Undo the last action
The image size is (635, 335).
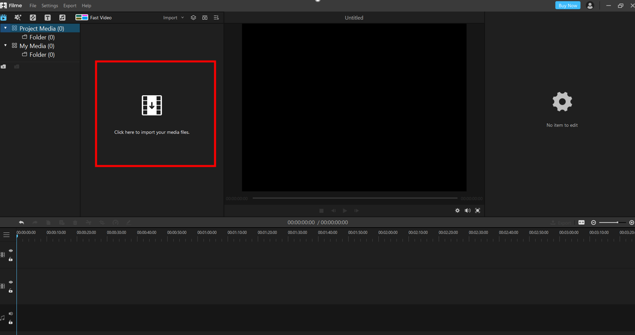point(21,223)
